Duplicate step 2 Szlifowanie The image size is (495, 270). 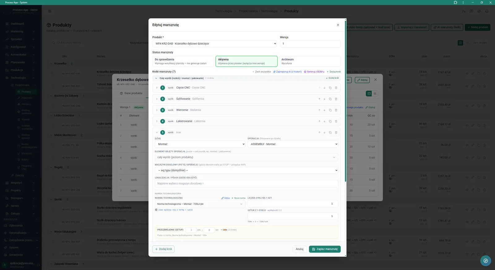tap(330, 99)
